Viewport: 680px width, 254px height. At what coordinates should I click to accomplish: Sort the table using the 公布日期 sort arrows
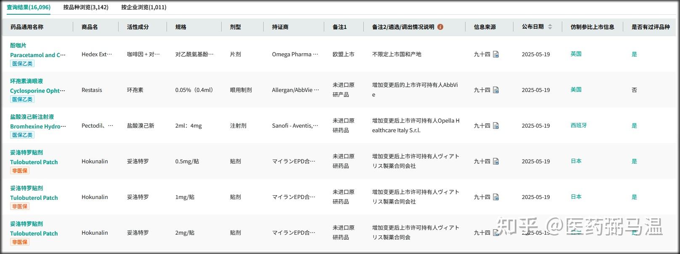point(550,27)
